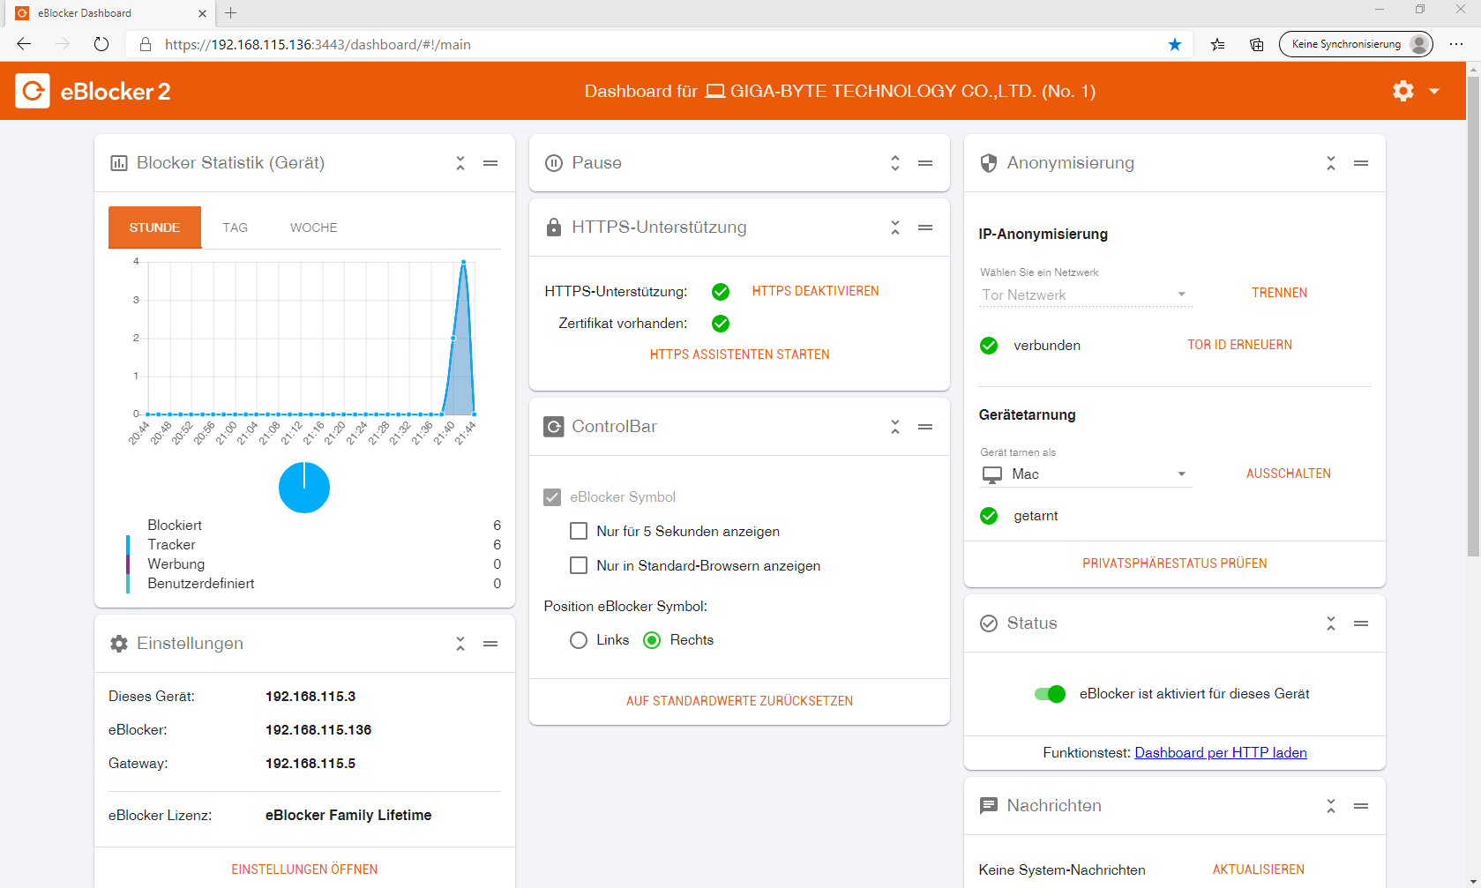The height and width of the screenshot is (888, 1481).
Task: Select the Rechts position radio button
Action: tap(652, 640)
